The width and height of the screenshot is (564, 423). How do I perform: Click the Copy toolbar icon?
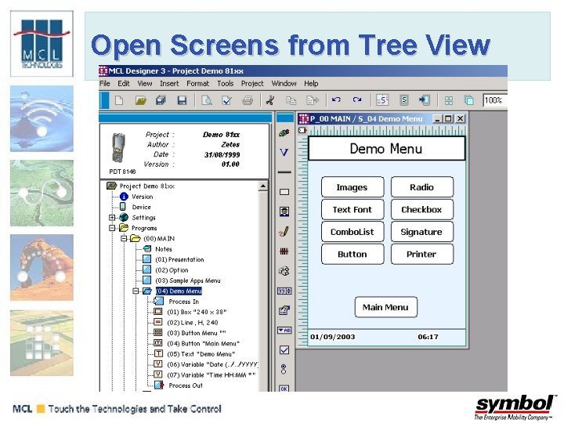tap(291, 100)
